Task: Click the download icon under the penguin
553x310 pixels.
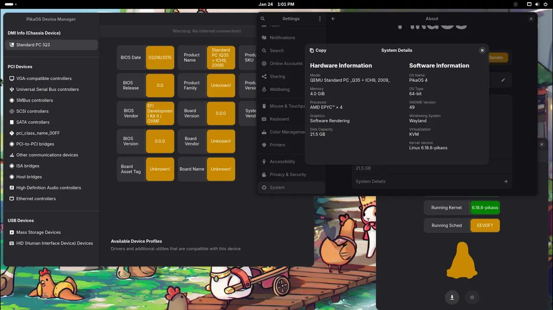Action: click(x=452, y=297)
